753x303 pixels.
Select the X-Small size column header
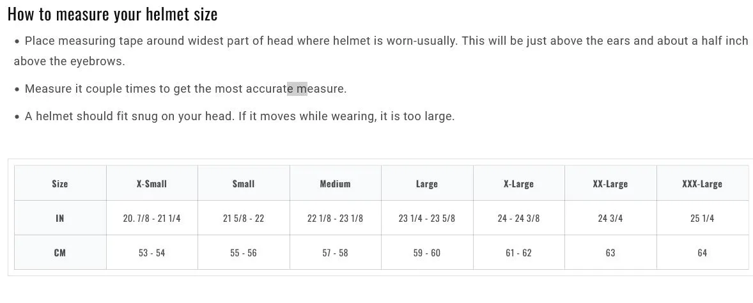click(x=151, y=183)
